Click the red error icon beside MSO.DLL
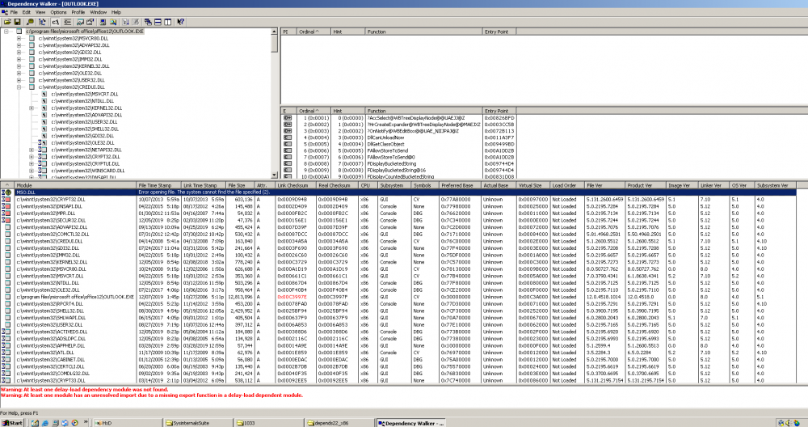 8,192
